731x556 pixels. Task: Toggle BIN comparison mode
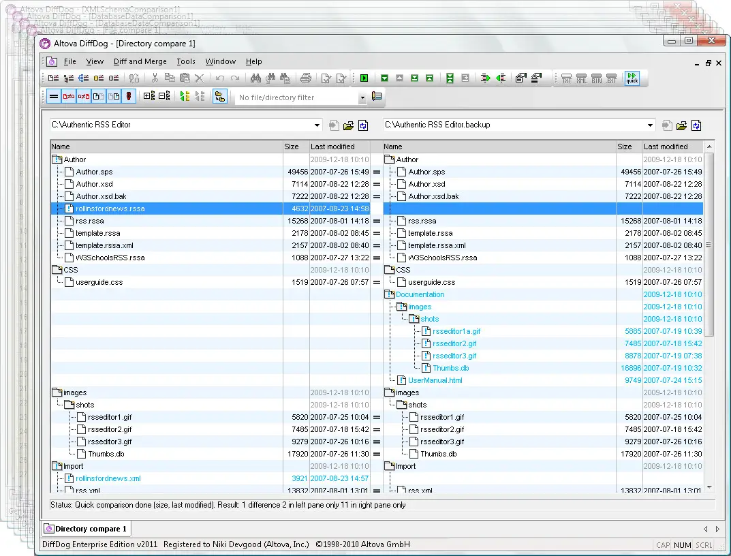597,78
